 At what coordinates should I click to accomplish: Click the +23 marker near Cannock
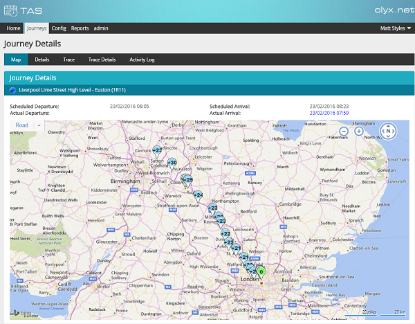(x=157, y=149)
